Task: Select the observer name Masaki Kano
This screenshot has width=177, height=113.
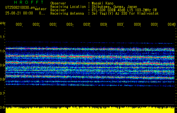Action: 102,3
